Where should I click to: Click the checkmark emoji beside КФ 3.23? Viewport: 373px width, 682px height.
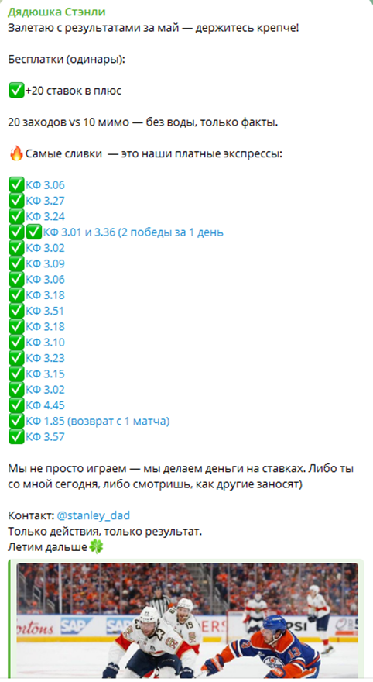16,358
